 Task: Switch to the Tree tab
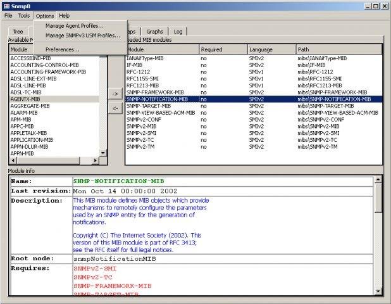tap(18, 31)
